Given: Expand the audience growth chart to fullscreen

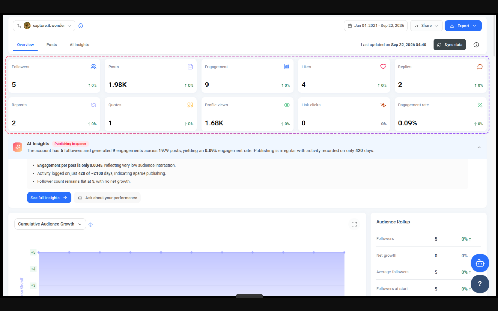Looking at the screenshot, I should click(354, 224).
